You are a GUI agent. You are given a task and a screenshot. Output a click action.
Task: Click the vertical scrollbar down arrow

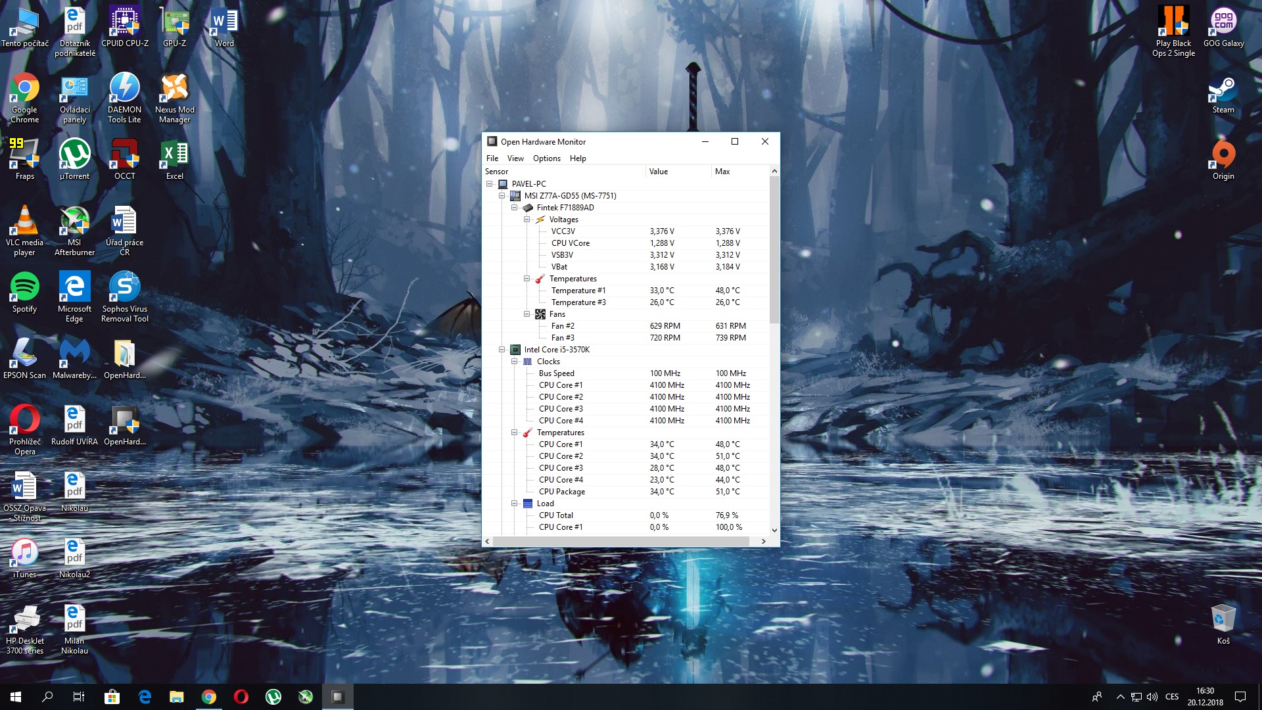coord(774,530)
